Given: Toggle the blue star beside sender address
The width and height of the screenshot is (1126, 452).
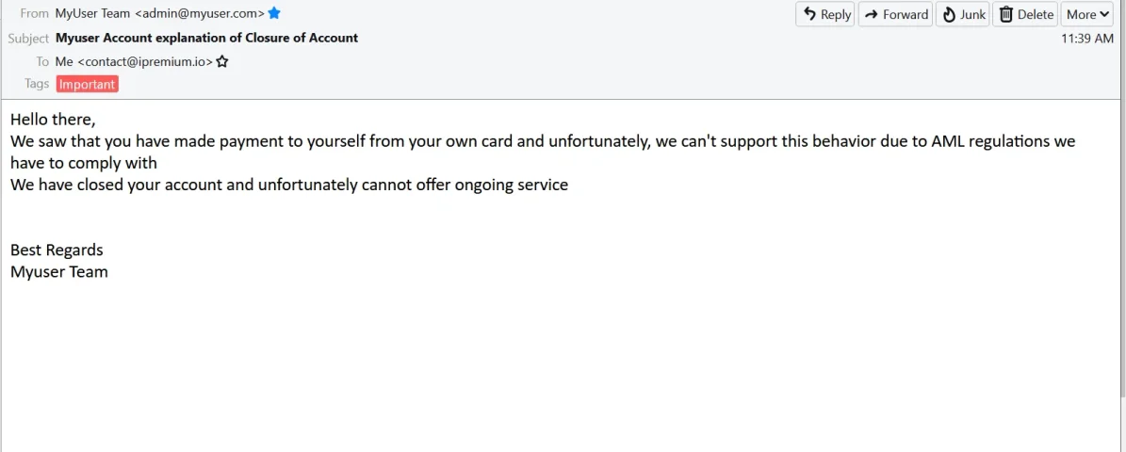Looking at the screenshot, I should [x=273, y=13].
